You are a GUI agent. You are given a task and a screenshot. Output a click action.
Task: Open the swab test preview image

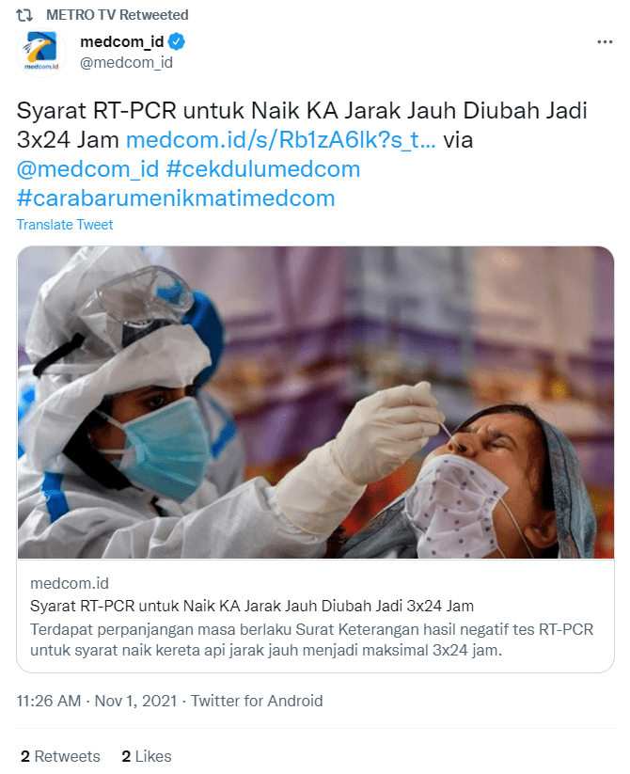click(316, 403)
